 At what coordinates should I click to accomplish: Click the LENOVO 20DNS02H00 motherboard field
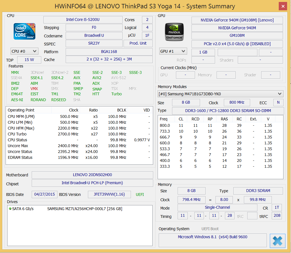coord(92,175)
